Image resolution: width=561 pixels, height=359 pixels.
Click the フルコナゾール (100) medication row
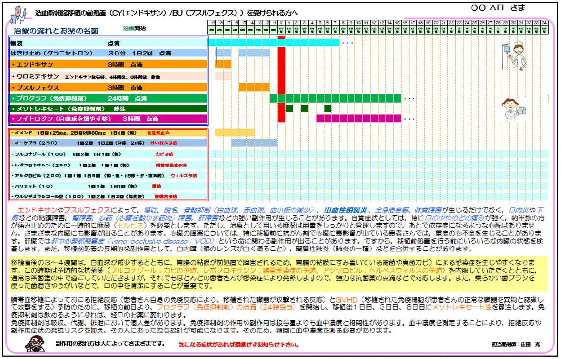pyautogui.click(x=109, y=154)
